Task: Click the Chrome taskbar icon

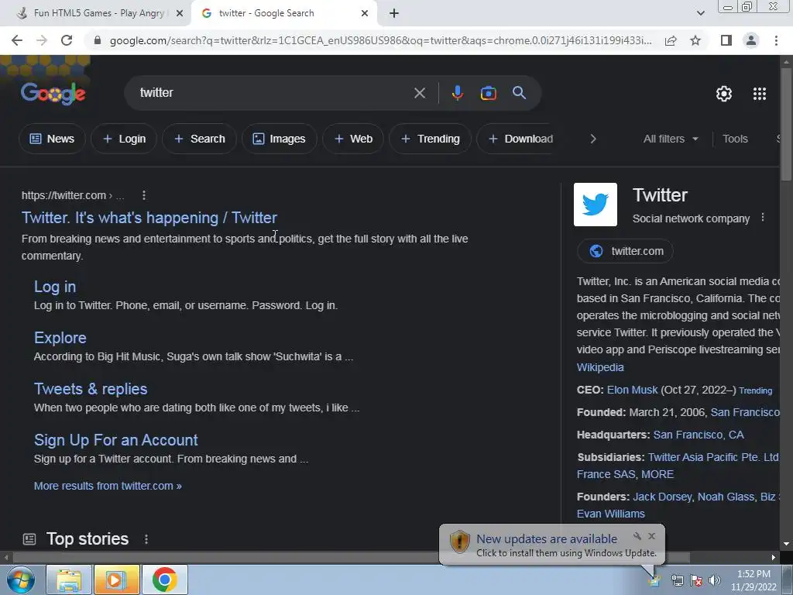Action: (164, 580)
